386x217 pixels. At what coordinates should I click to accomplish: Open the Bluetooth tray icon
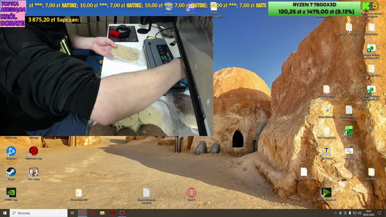340,213
